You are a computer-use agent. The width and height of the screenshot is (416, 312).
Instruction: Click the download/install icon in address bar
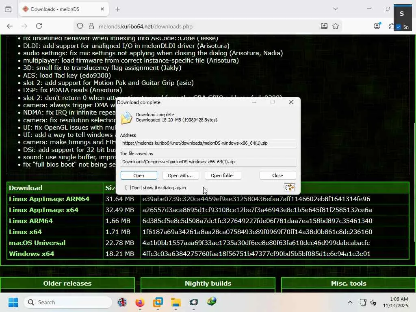324,26
